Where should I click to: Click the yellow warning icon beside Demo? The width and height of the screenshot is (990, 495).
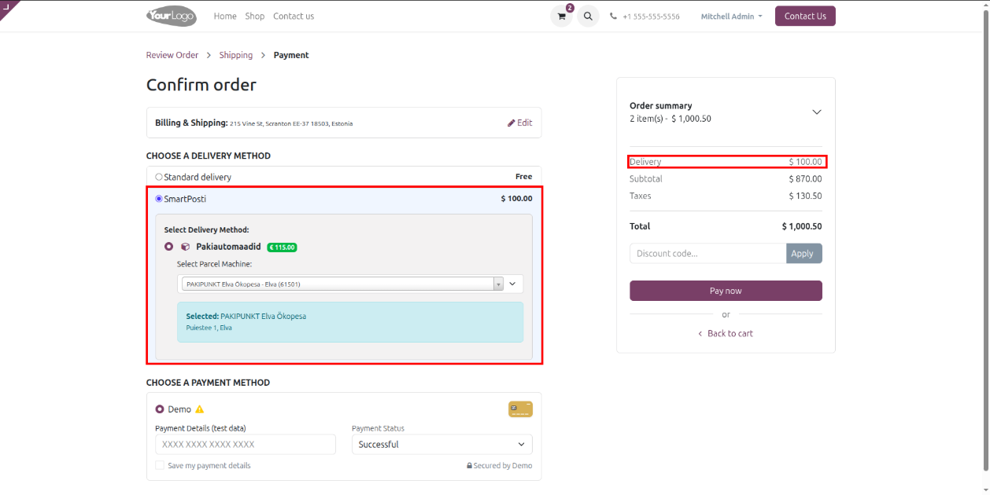point(200,409)
